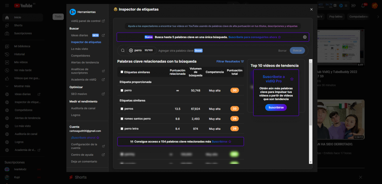
Task: Check the 'Etiquetas similares' select-all checkbox
Action: pyautogui.click(x=122, y=72)
